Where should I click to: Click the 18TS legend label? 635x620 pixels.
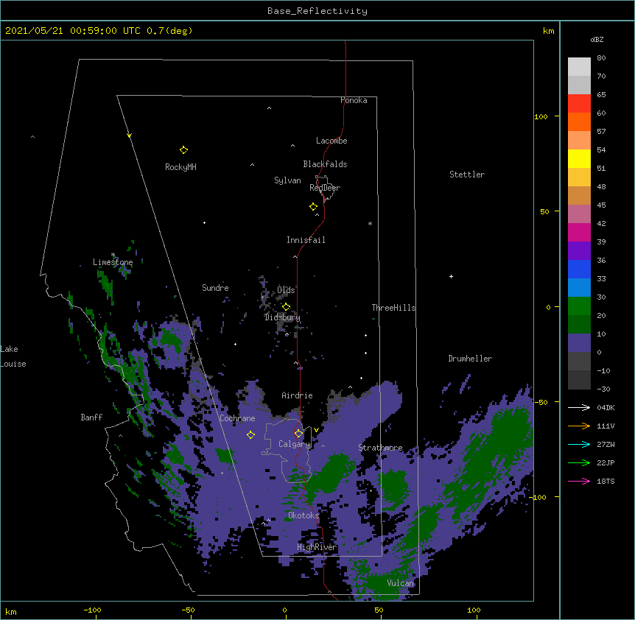pyautogui.click(x=606, y=481)
